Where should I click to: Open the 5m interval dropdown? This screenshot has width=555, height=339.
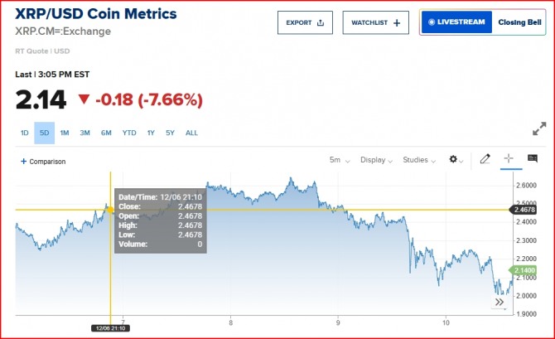(x=339, y=160)
